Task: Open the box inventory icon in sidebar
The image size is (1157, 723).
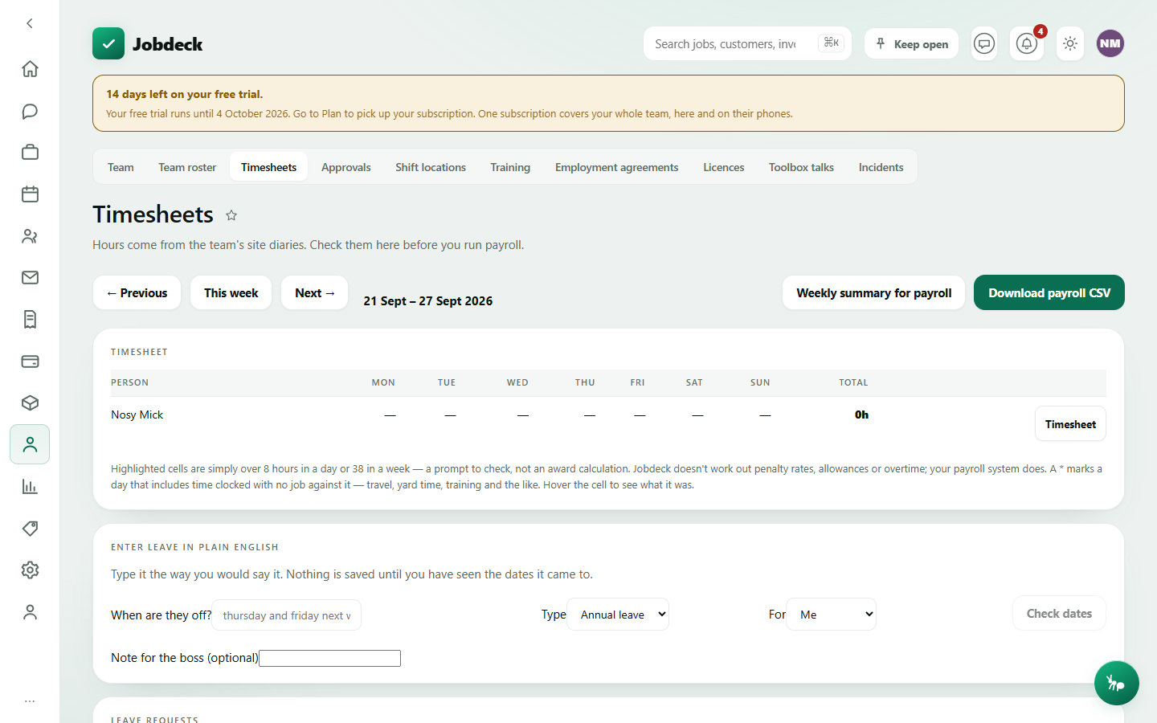Action: click(30, 403)
